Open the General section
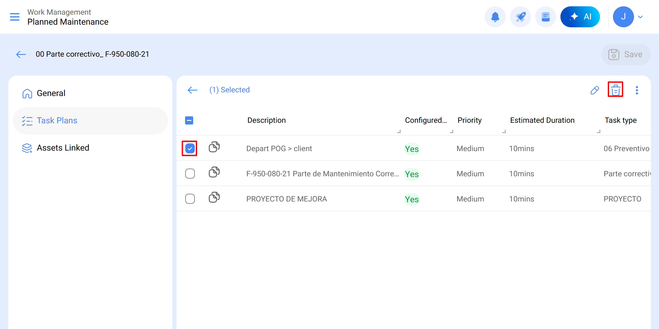This screenshot has height=329, width=659. tap(51, 93)
